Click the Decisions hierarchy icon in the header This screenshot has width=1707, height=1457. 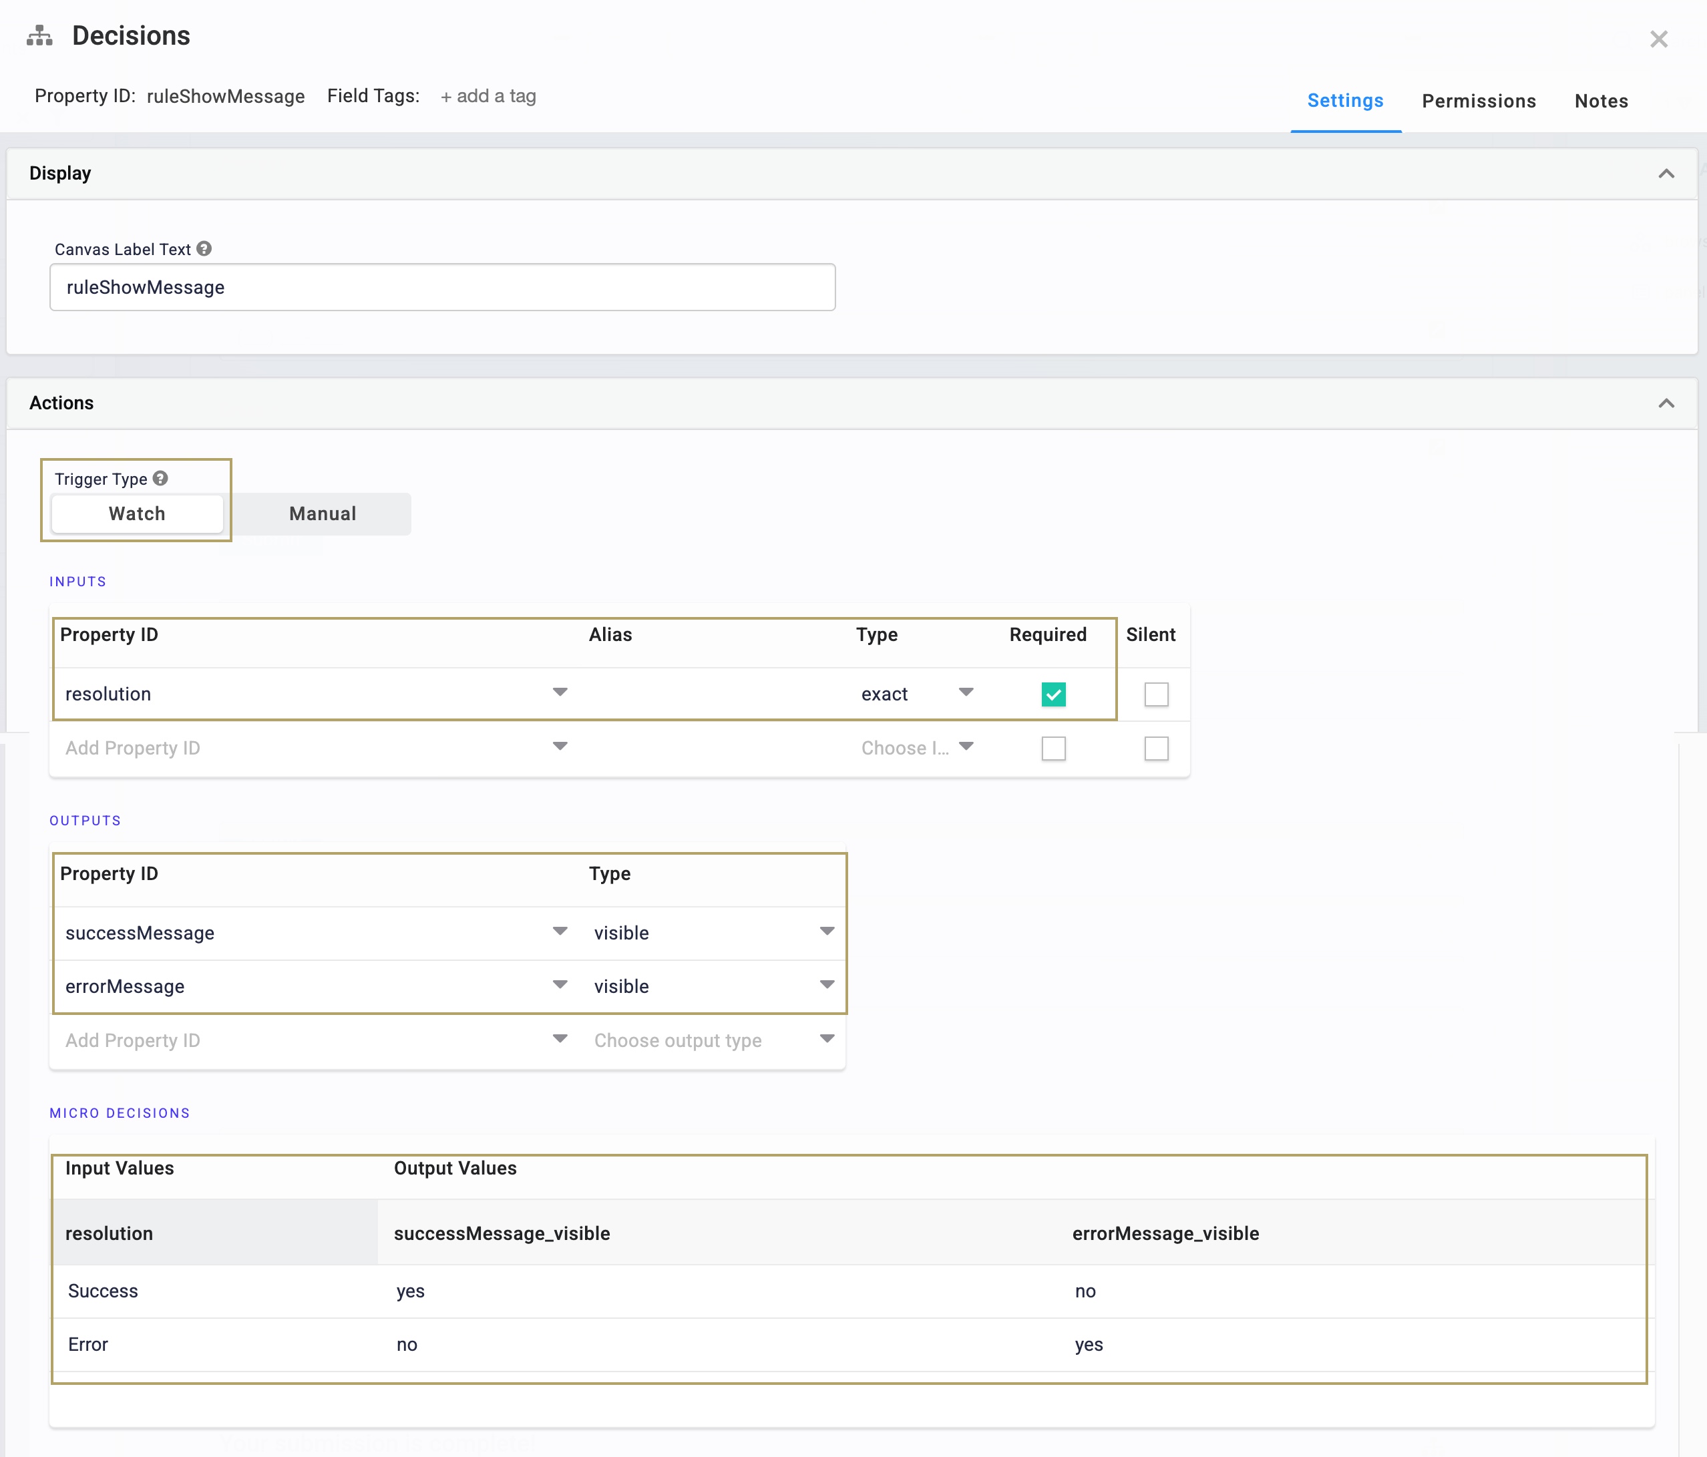(39, 35)
